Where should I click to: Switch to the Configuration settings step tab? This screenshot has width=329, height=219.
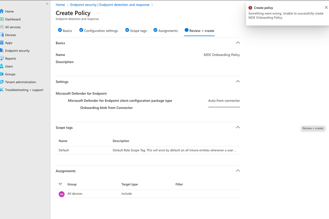click(98, 31)
